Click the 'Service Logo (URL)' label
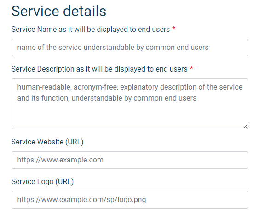 (x=42, y=182)
